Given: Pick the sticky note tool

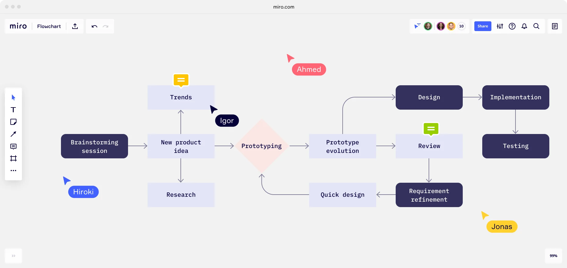Looking at the screenshot, I should pos(13,122).
